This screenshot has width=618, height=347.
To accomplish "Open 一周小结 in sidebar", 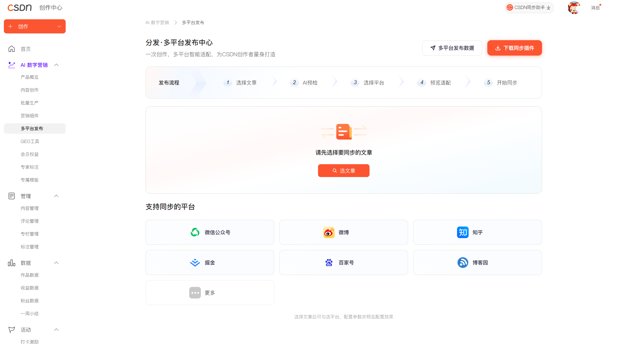I will [30, 314].
